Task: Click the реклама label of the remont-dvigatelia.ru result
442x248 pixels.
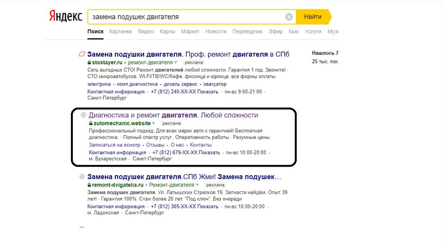Action: 215,185
